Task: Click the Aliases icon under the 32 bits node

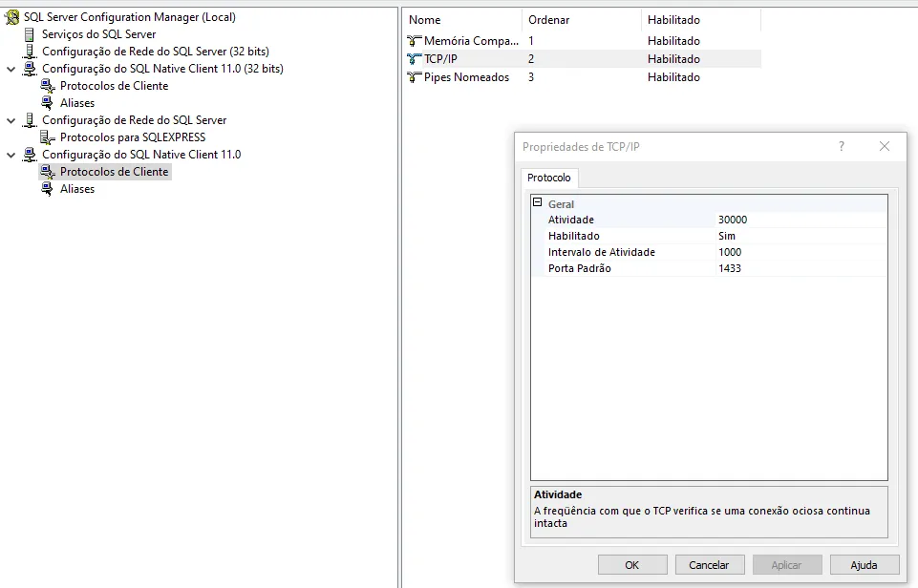Action: pos(48,103)
